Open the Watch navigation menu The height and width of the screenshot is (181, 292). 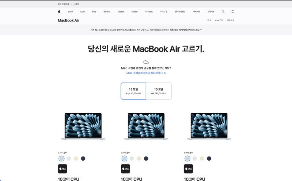[121, 12]
